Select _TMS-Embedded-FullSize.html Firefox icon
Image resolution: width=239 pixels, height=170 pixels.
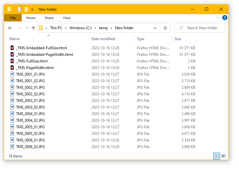click(12, 48)
